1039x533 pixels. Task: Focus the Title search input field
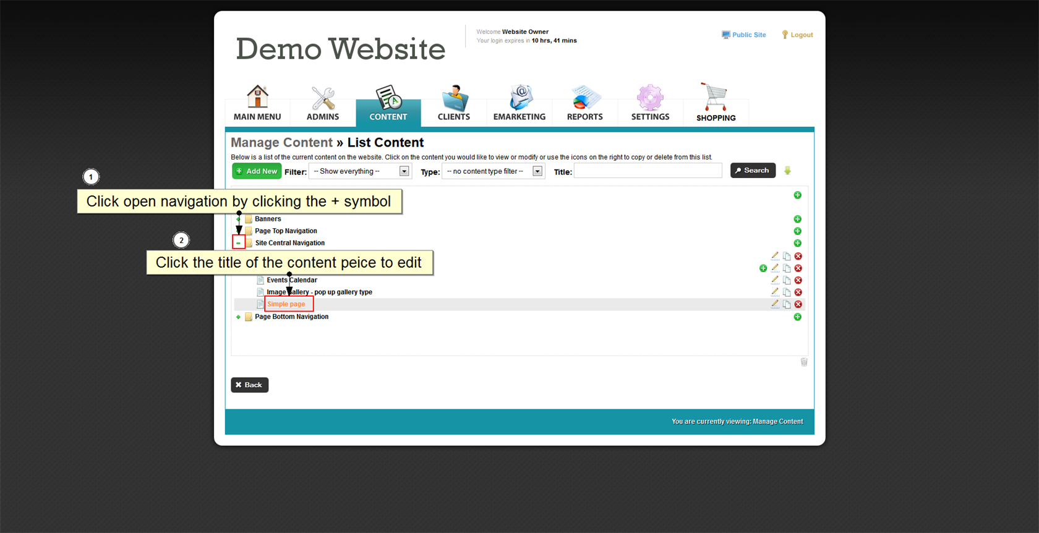coord(648,171)
